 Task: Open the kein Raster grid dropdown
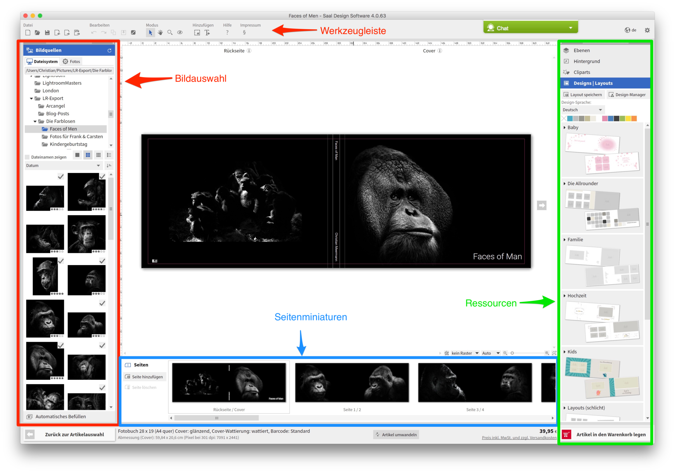[x=465, y=353]
